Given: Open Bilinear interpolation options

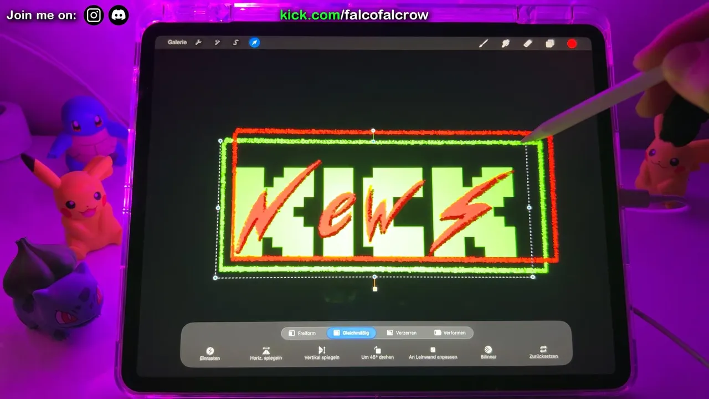Looking at the screenshot, I should 488,353.
